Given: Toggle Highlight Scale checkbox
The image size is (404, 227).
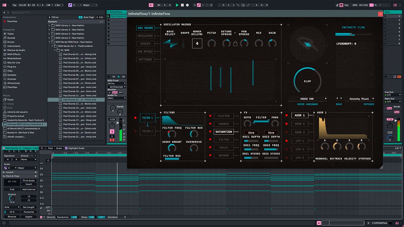Looking at the screenshot, I should click(66, 148).
